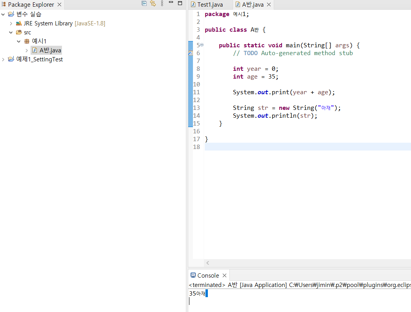Place cursor on empty line 18

pyautogui.click(x=308, y=147)
